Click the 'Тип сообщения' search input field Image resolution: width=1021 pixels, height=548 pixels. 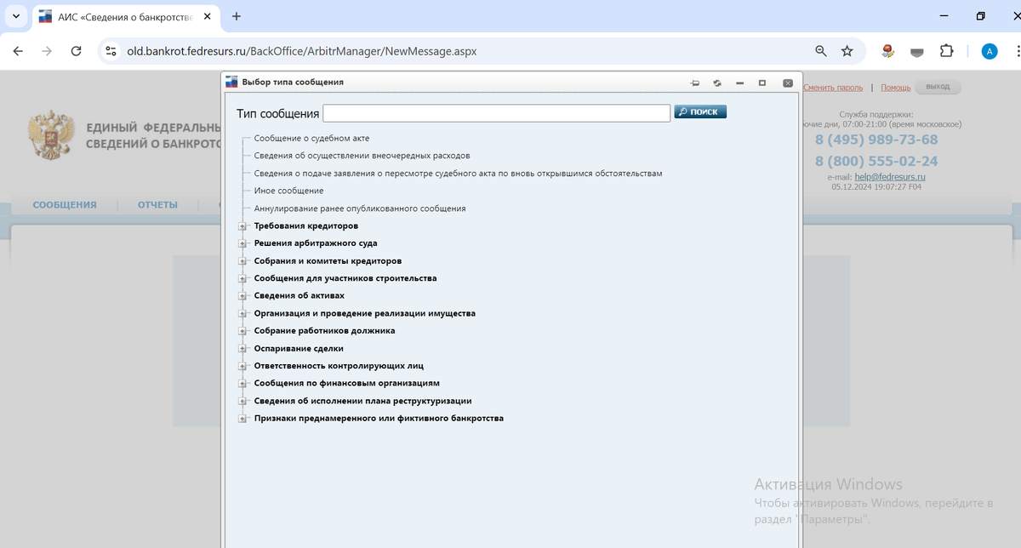click(x=497, y=113)
